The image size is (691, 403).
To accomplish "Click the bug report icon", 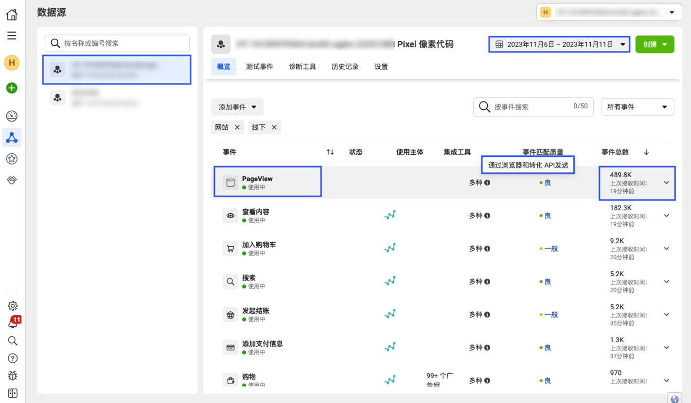I will point(13,375).
